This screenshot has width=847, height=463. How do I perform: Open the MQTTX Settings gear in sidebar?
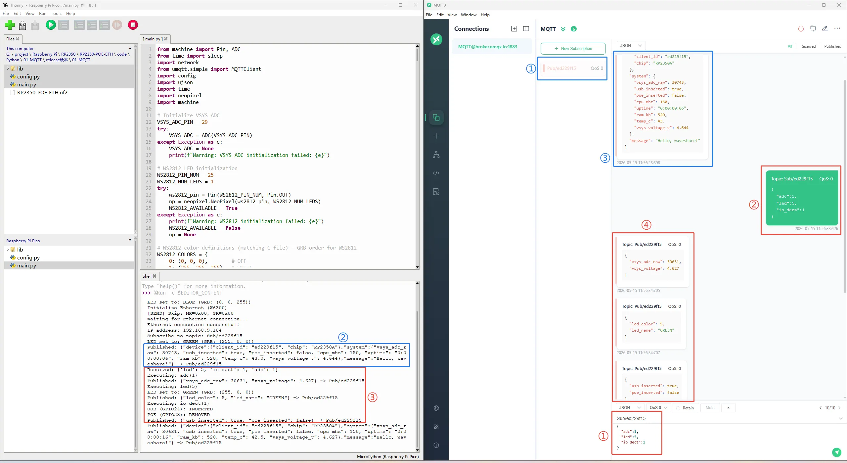coord(436,408)
